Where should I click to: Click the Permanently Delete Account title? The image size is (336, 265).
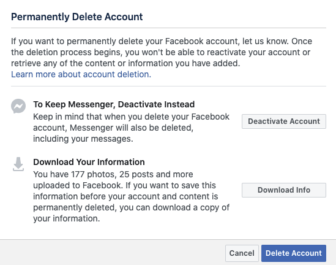click(x=77, y=17)
